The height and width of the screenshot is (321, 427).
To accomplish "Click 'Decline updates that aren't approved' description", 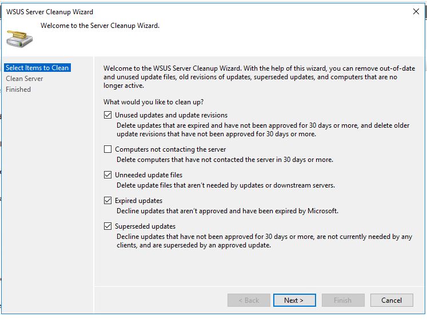I will coord(228,211).
